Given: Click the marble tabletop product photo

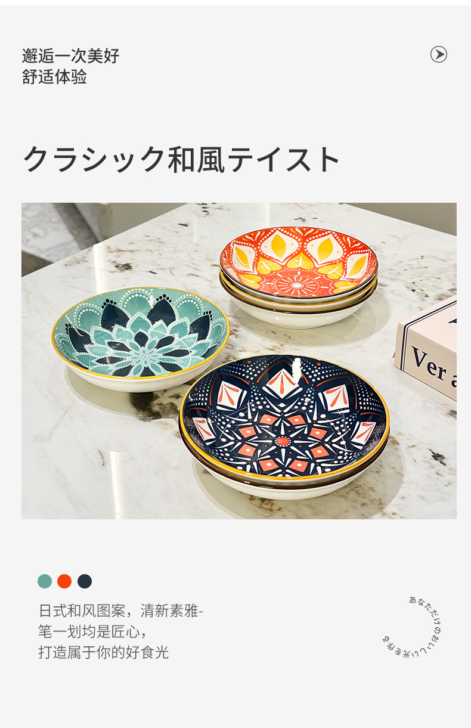Looking at the screenshot, I should [x=239, y=361].
